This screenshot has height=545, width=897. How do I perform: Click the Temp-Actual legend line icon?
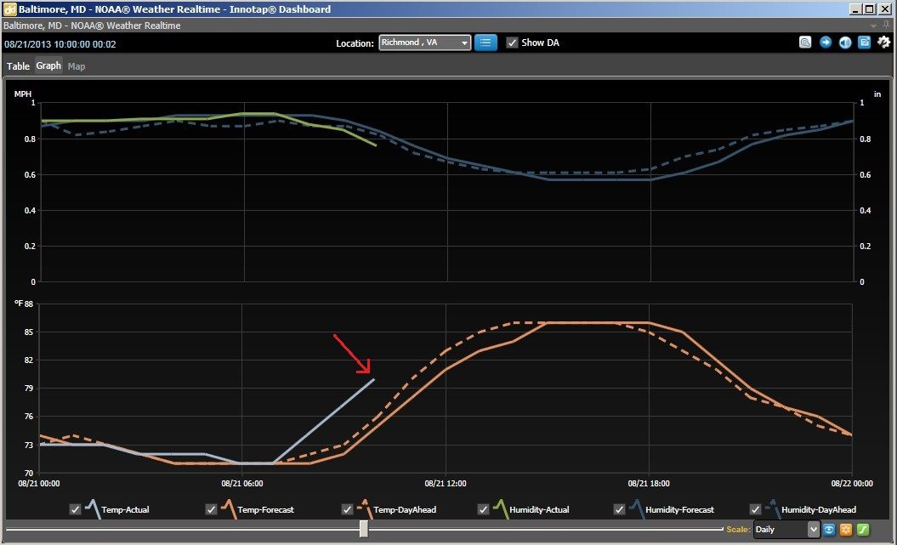coord(93,509)
